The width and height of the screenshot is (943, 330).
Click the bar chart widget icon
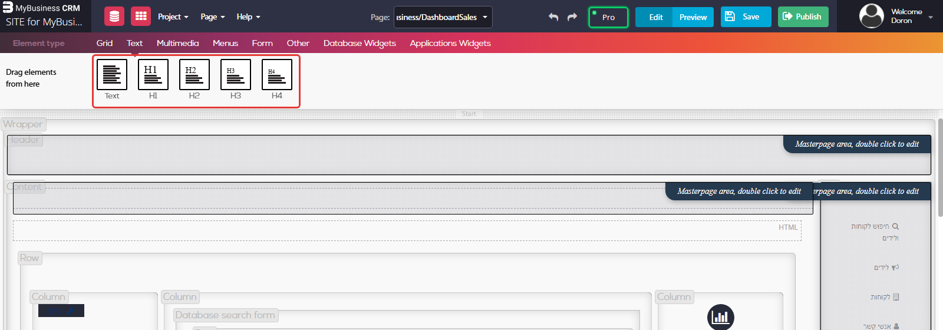point(721,317)
